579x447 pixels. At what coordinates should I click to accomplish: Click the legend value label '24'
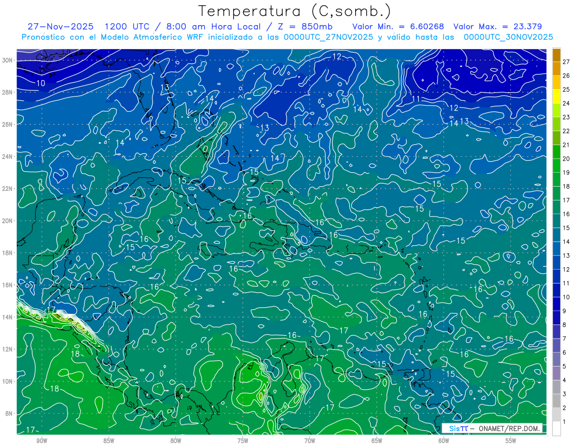[x=566, y=104]
